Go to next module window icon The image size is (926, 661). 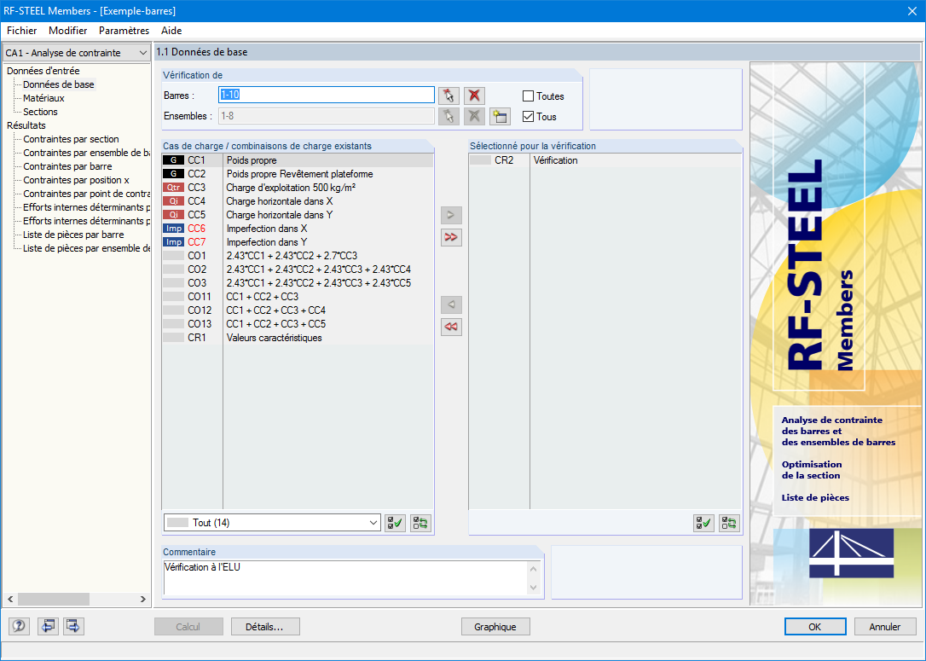pos(73,626)
